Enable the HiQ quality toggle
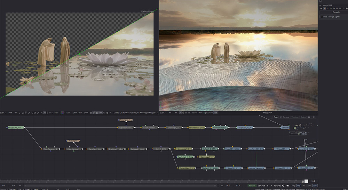Screen dimensions: 348x190 (293, 185)
